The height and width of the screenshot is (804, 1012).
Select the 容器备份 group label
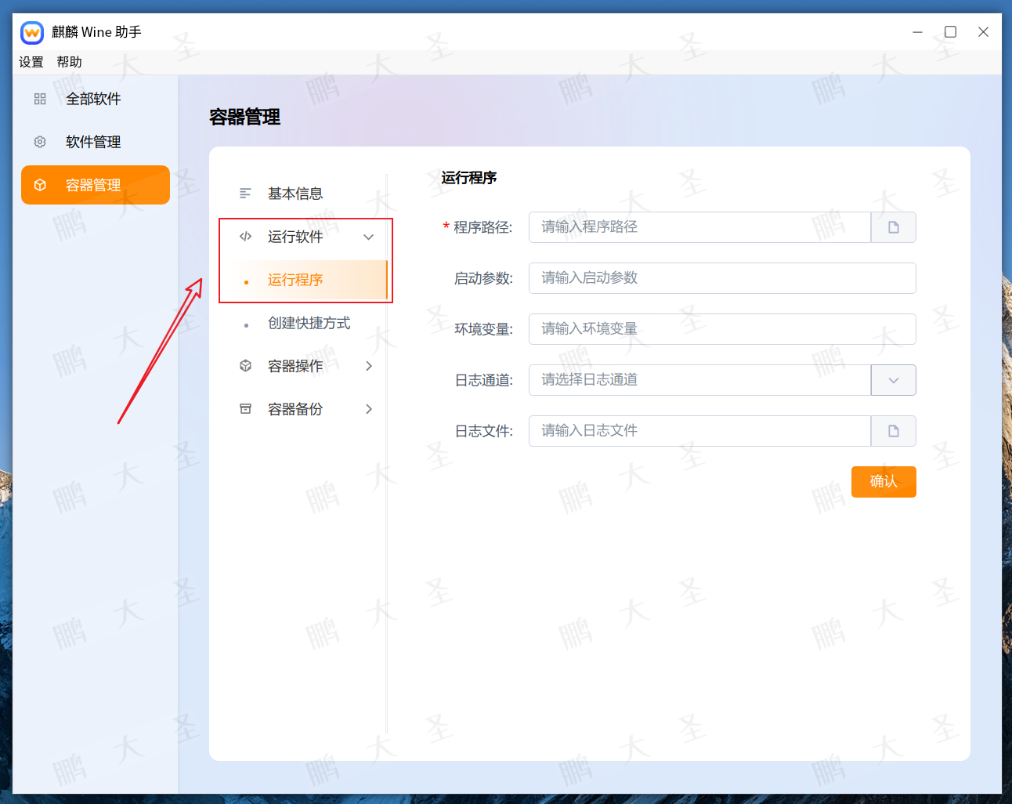coord(295,409)
